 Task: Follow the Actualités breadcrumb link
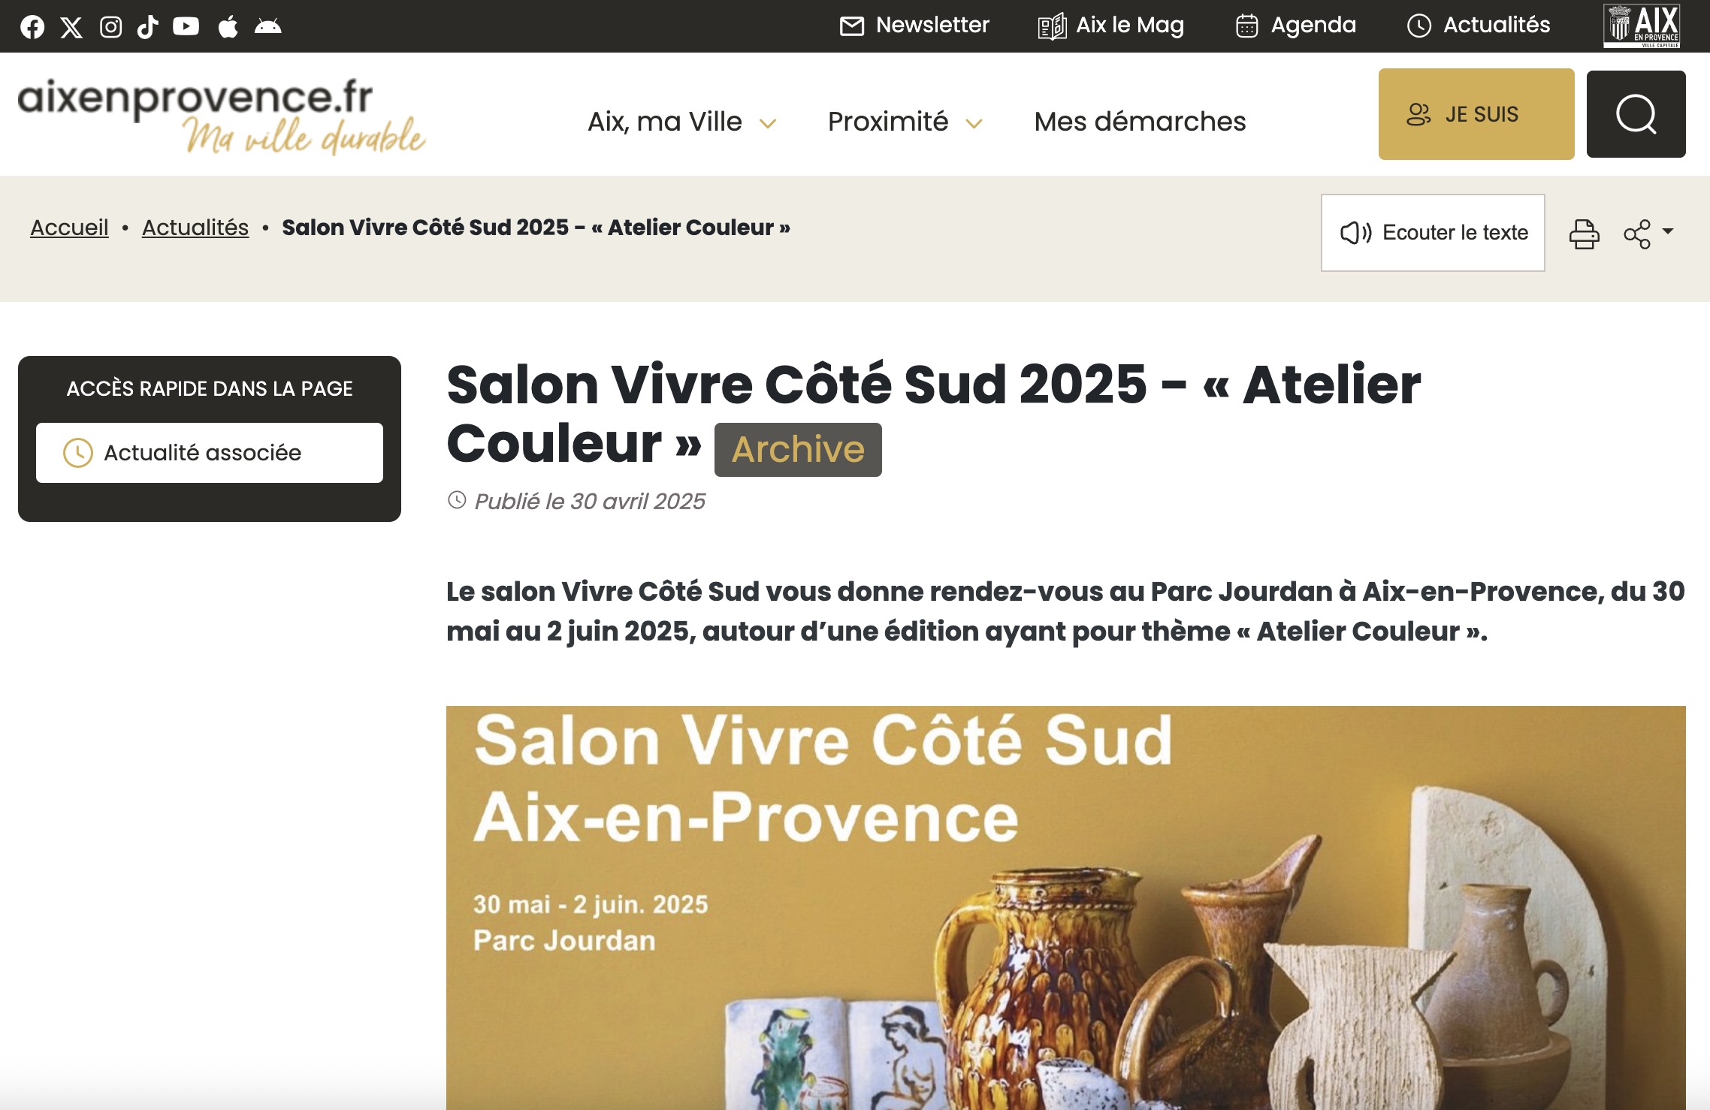[195, 228]
